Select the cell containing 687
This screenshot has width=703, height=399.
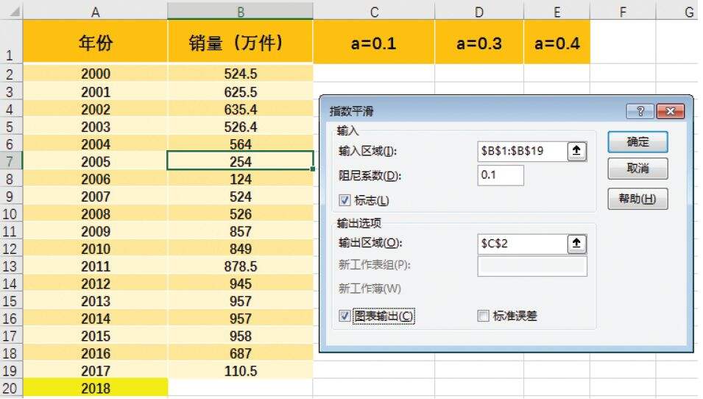pyautogui.click(x=240, y=353)
